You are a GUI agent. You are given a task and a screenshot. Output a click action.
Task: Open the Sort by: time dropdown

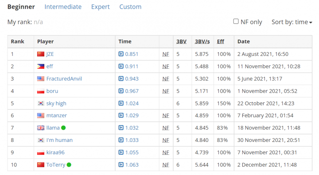click(292, 22)
